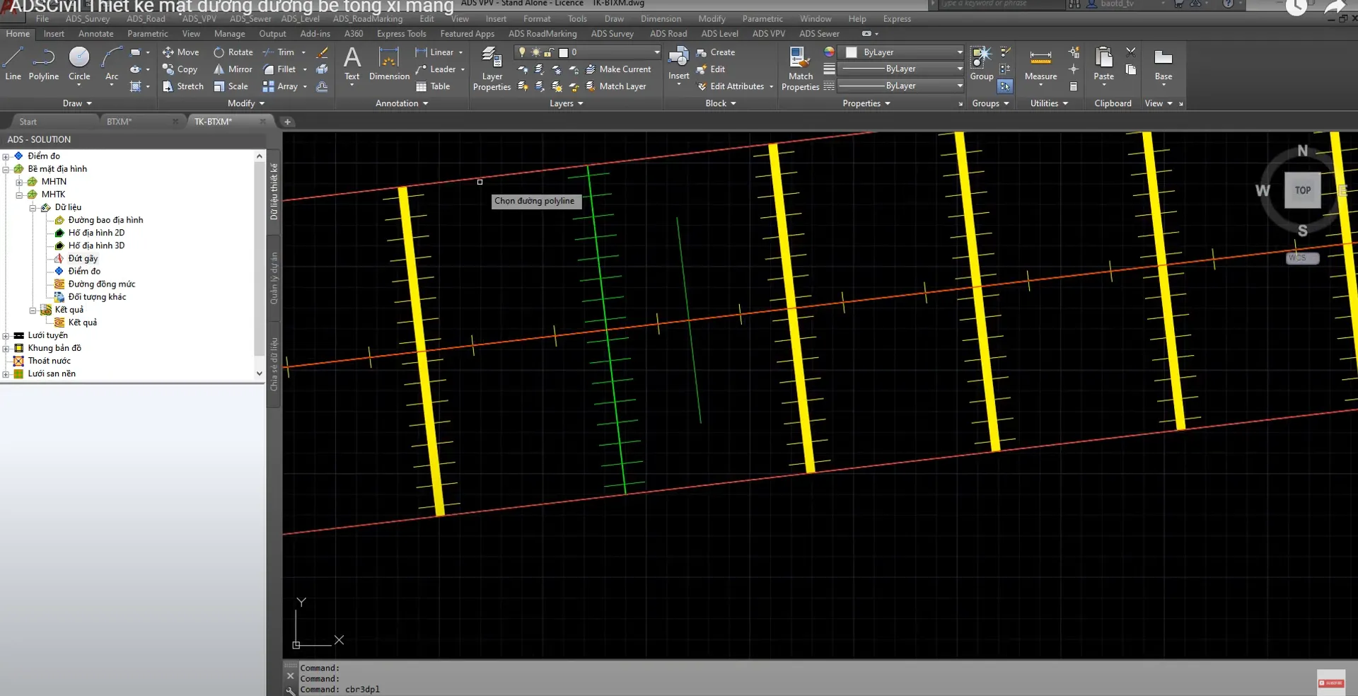Open the Linear dimension dropdown
Viewport: 1358px width, 696px height.
pyautogui.click(x=460, y=52)
